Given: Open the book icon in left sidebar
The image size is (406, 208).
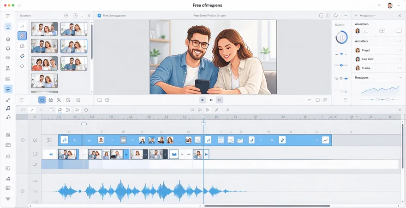Looking at the screenshot, I should (x=8, y=188).
